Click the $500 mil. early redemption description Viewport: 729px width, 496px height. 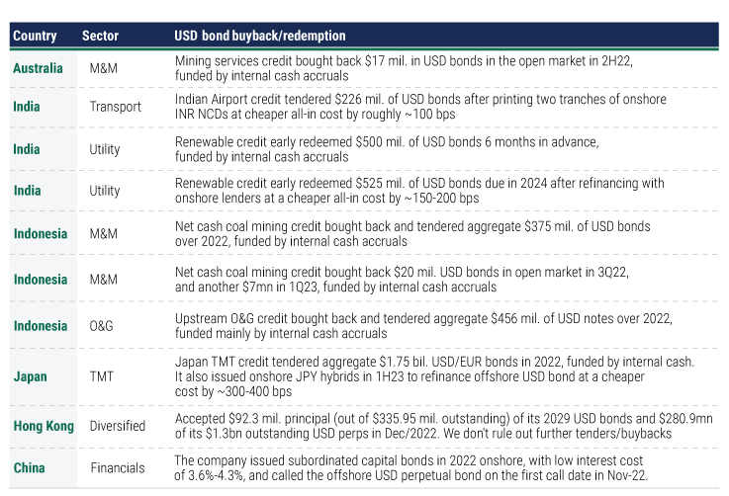386,148
